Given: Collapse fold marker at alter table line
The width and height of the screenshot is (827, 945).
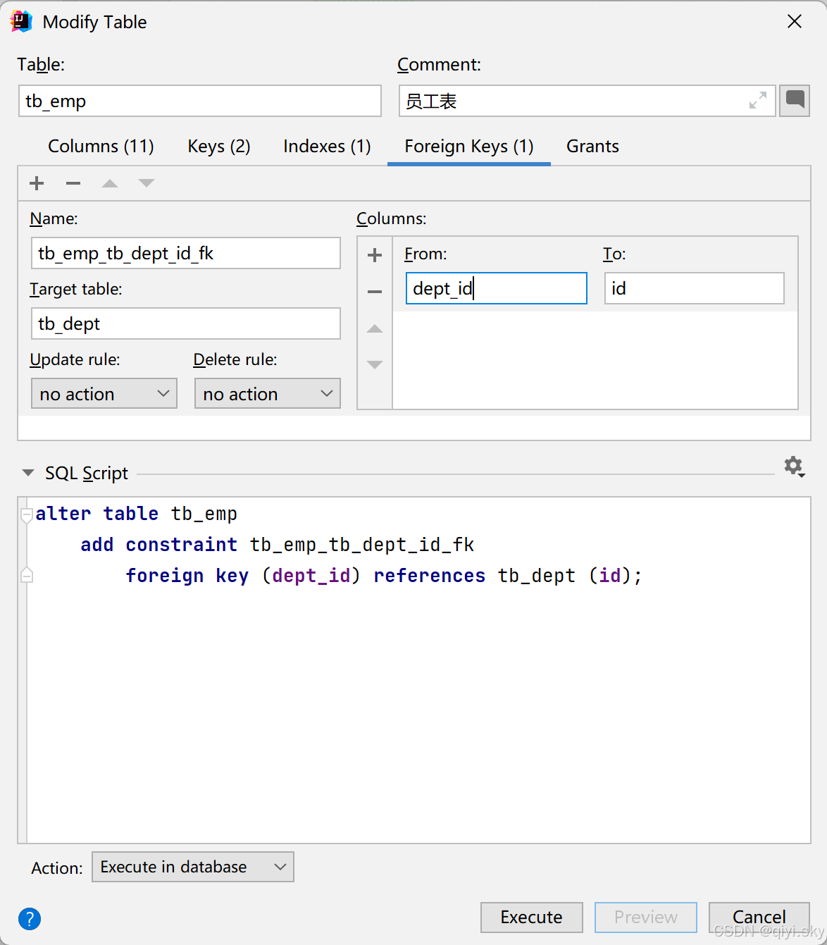Looking at the screenshot, I should (27, 514).
